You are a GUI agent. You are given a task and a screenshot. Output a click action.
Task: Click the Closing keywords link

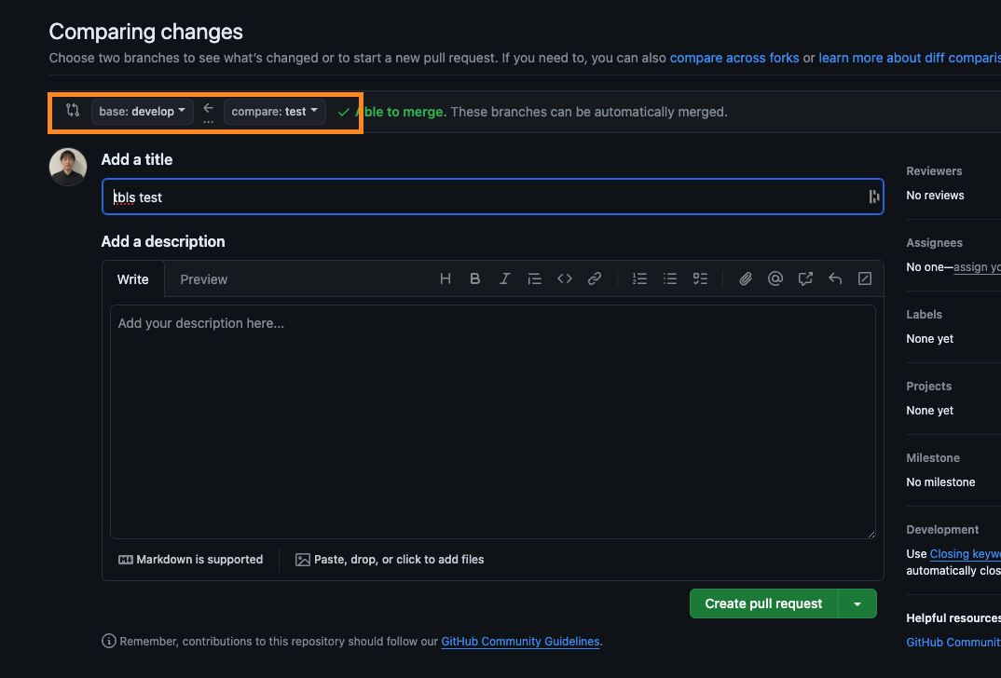pos(966,553)
